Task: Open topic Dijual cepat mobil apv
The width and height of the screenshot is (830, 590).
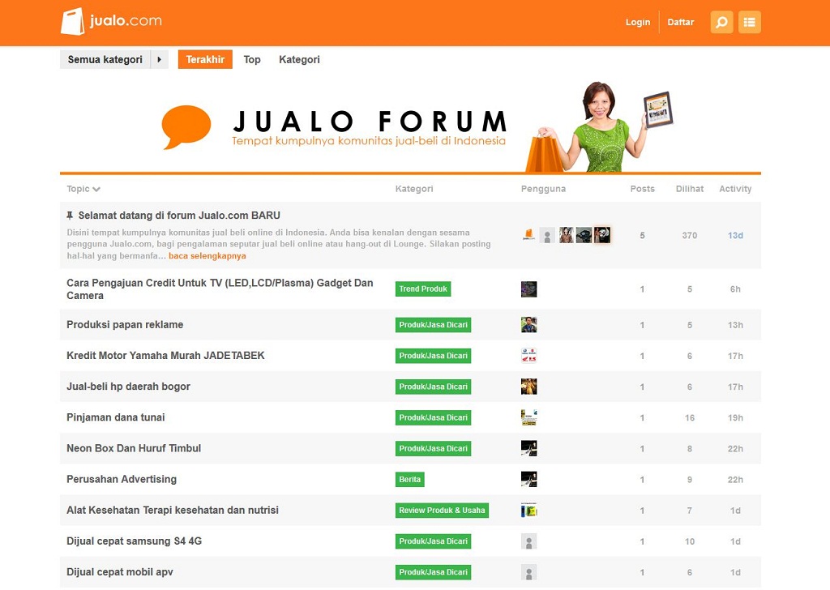Action: 120,572
